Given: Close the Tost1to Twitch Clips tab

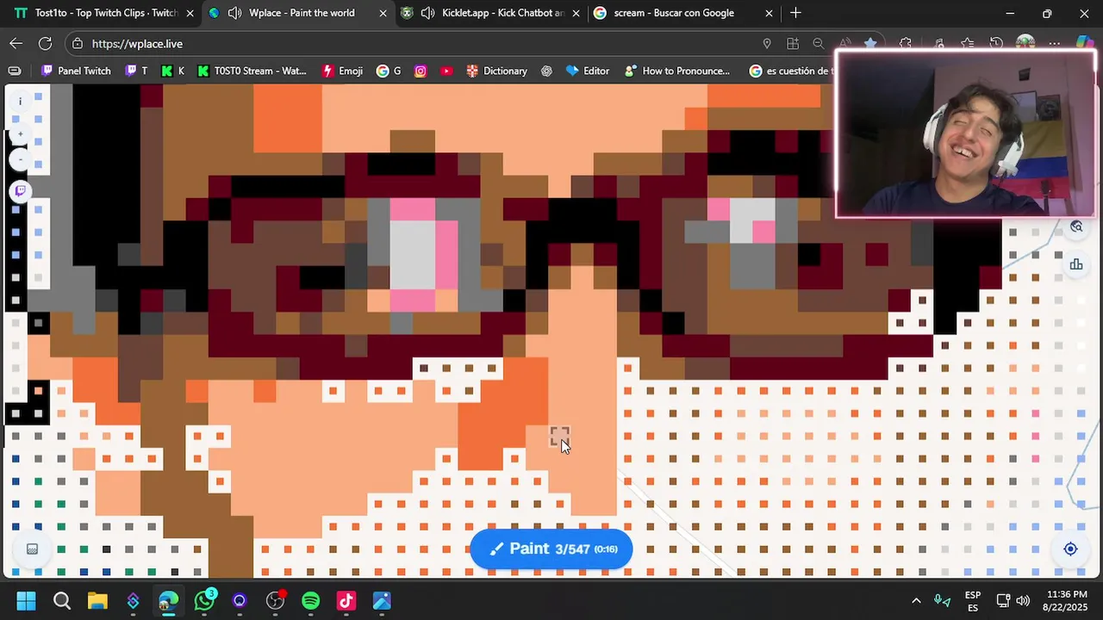Looking at the screenshot, I should point(190,13).
